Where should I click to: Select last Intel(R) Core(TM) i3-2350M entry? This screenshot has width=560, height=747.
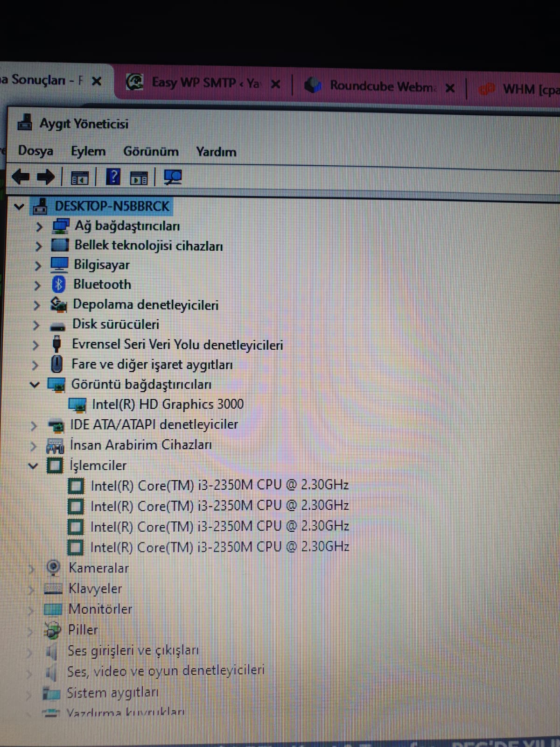point(220,547)
